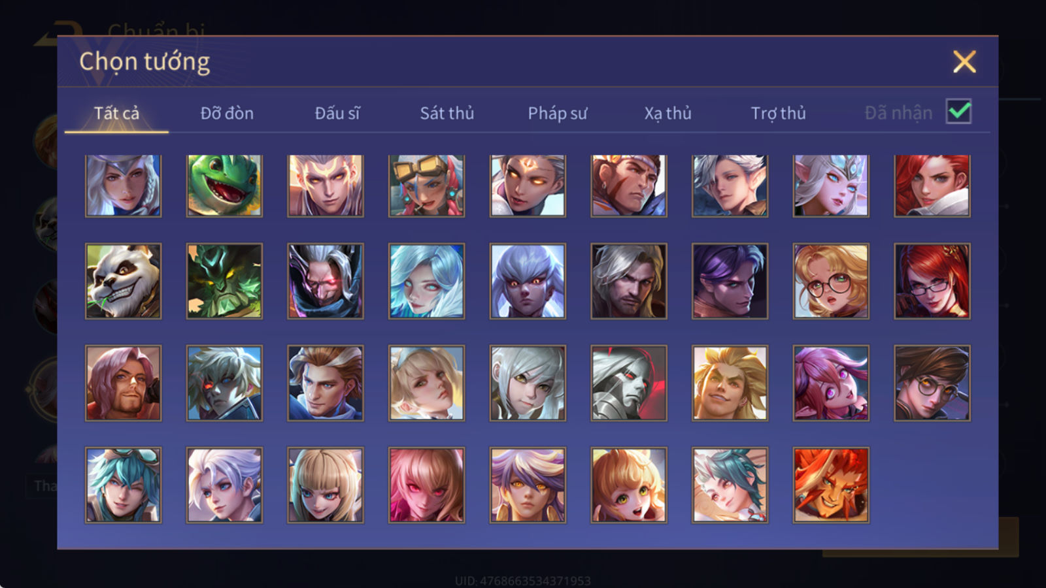Choose the pink-haired bearded man portrait
1046x588 pixels.
pyautogui.click(x=123, y=383)
